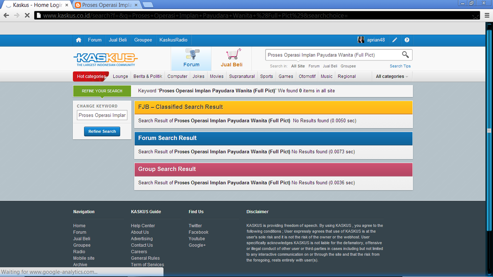Viewport: 493px width, 277px height.
Task: Open a new browser tab
Action: coord(148,5)
